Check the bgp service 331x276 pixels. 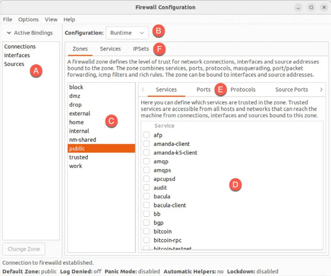pos(146,222)
